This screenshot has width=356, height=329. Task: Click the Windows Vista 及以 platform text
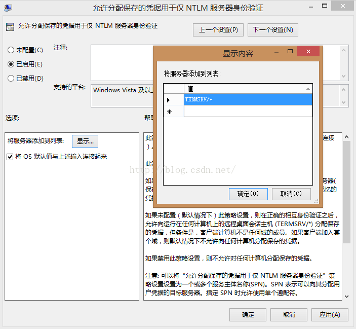[122, 90]
